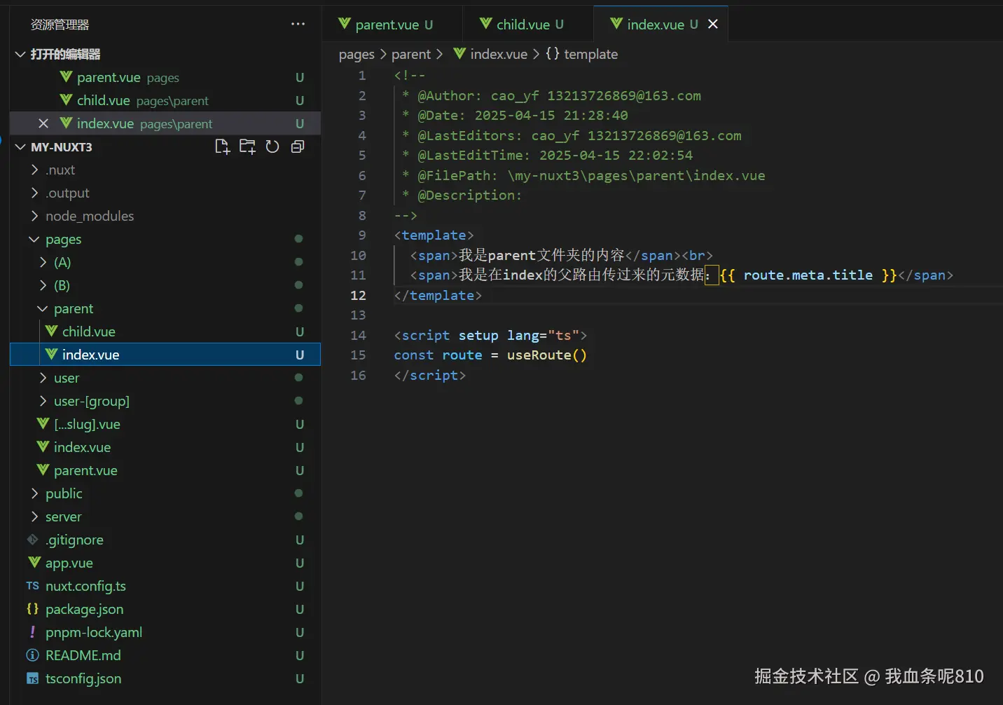Screen dimensions: 1003x705
Task: Collapse the pages folder
Action: (x=165, y=239)
